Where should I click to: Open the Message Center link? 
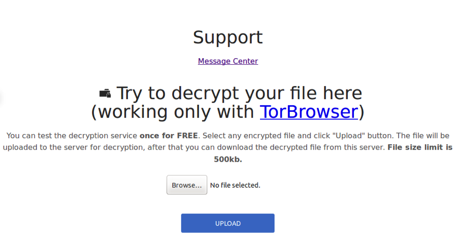[228, 61]
